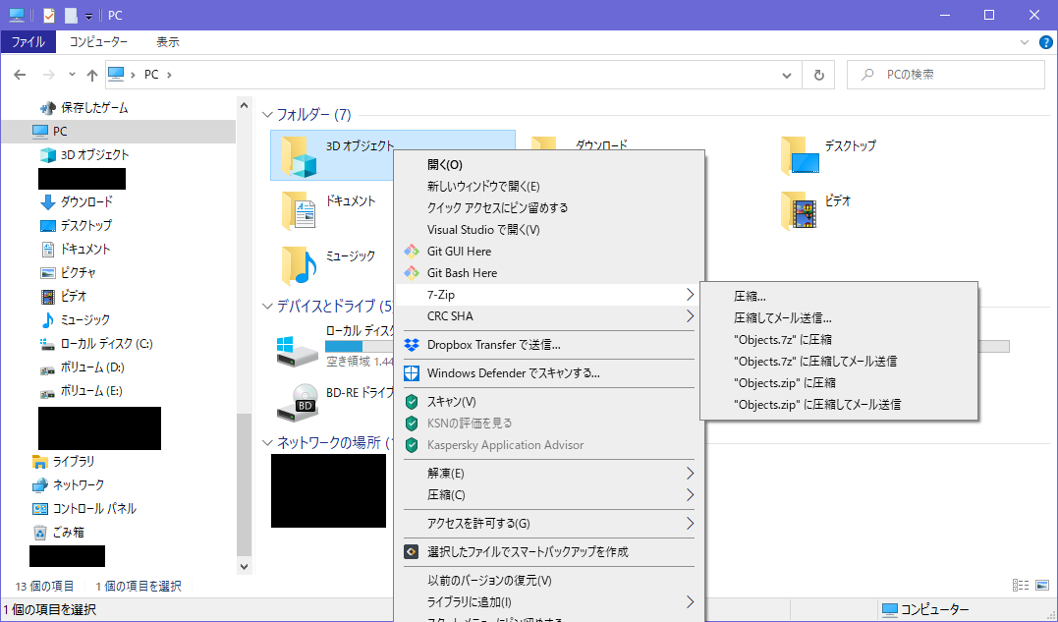
Task: Go back with the Back arrow
Action: pyautogui.click(x=21, y=75)
